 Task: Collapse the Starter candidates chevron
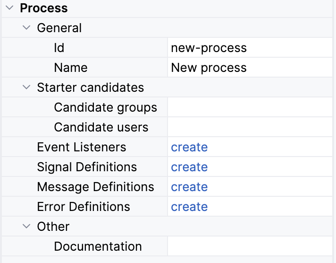[x=26, y=88]
